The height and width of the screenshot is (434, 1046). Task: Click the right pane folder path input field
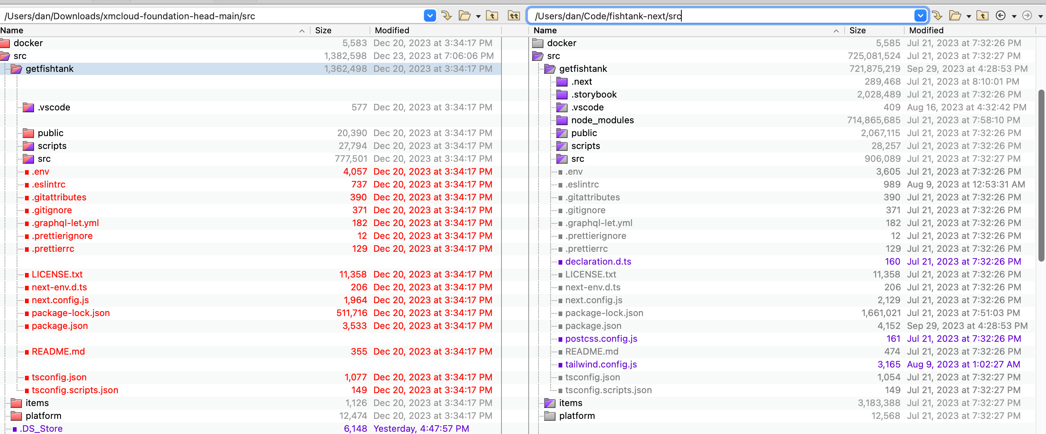[721, 16]
